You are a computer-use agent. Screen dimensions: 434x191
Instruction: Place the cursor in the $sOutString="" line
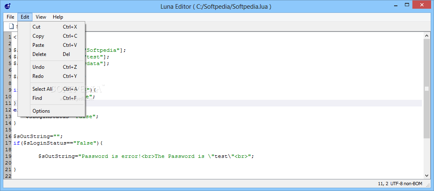pos(38,136)
